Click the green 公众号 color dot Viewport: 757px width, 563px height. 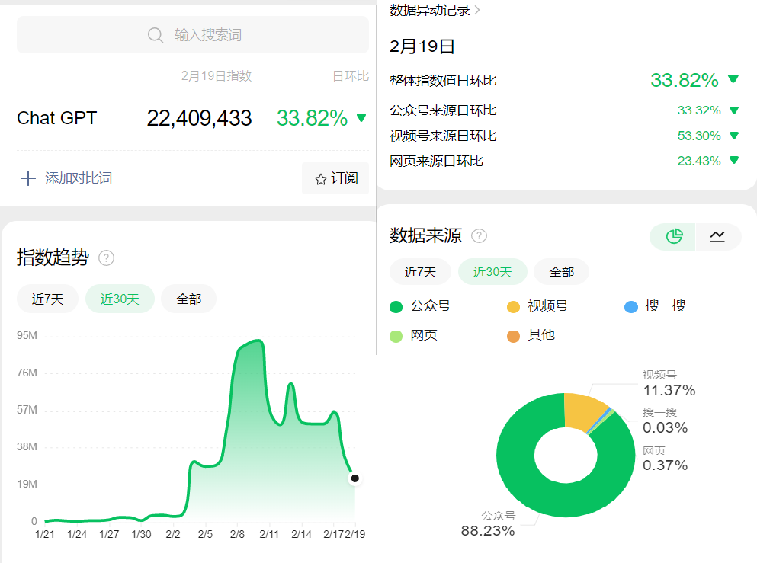point(395,305)
